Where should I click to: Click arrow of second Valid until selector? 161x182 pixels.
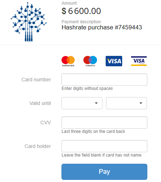tap(141, 103)
